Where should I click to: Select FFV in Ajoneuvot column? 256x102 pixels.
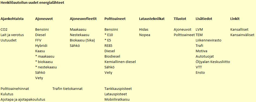tap(38, 40)
